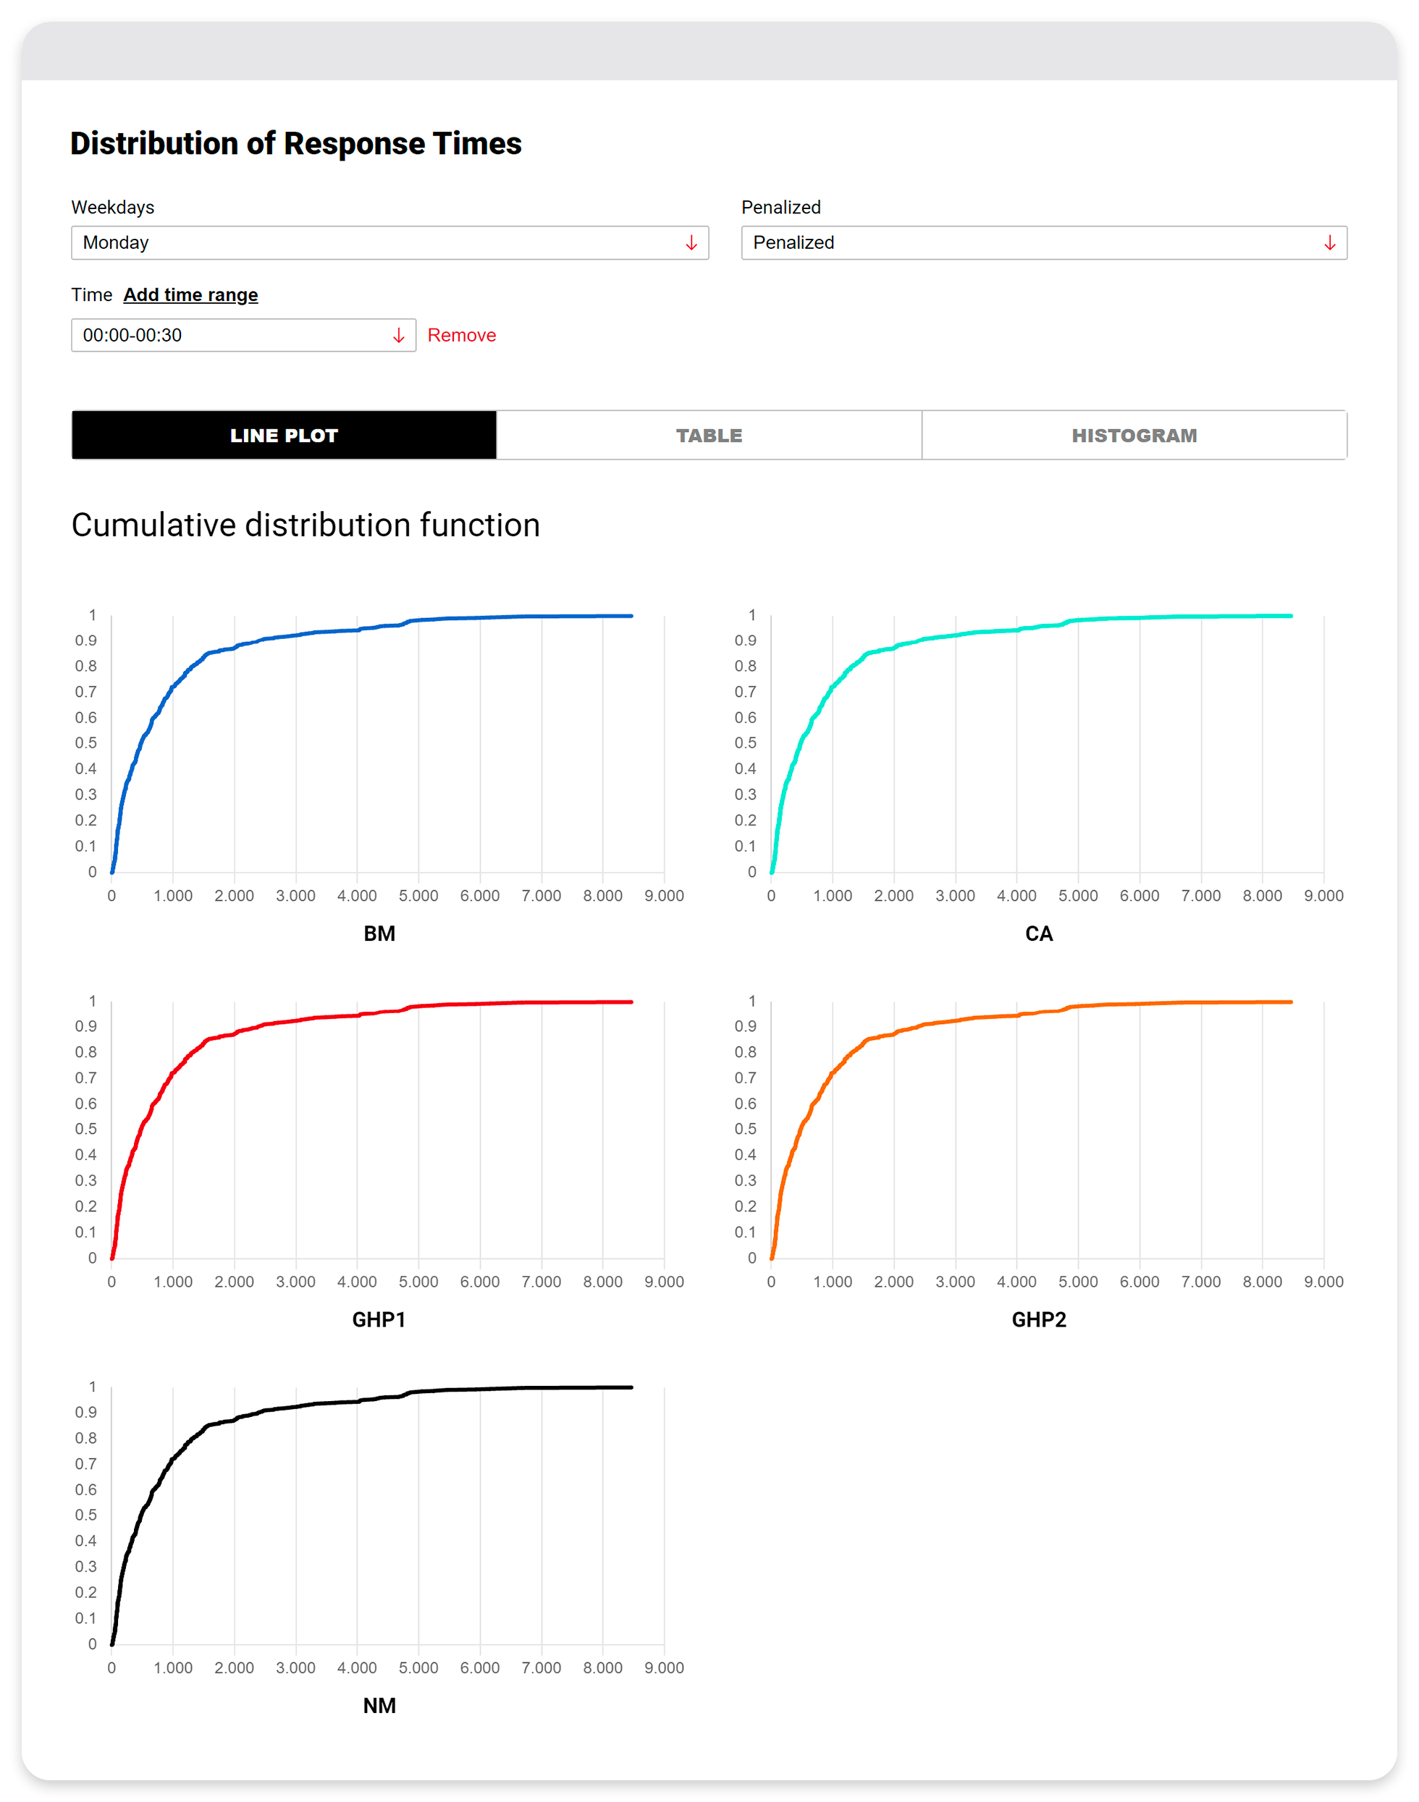Switch to the LINE PLOT tab
The width and height of the screenshot is (1419, 1802).
284,435
